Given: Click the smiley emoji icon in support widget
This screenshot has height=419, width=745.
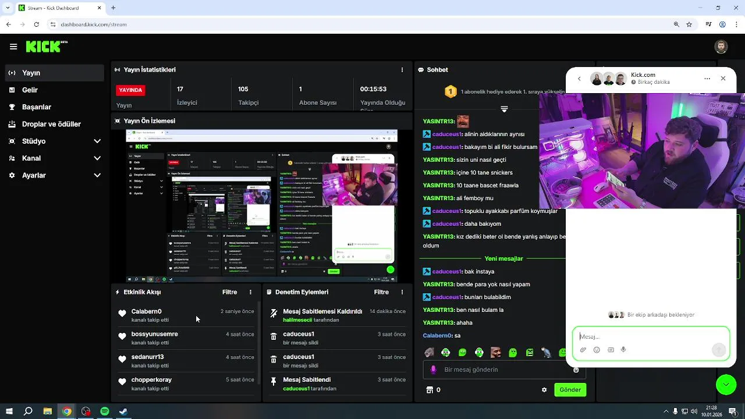Looking at the screenshot, I should tap(597, 350).
